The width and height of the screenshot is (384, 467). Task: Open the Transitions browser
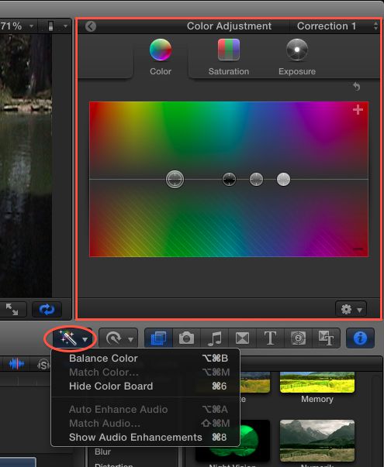[242, 338]
